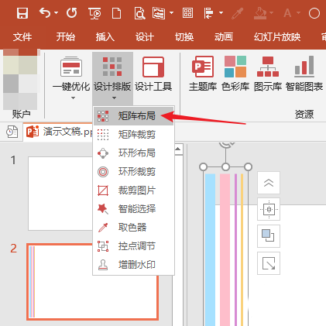Click the top-left selection handle

pyautogui.click(x=204, y=167)
